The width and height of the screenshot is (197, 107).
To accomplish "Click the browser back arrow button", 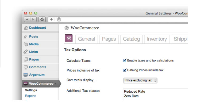I will (x=28, y=19).
